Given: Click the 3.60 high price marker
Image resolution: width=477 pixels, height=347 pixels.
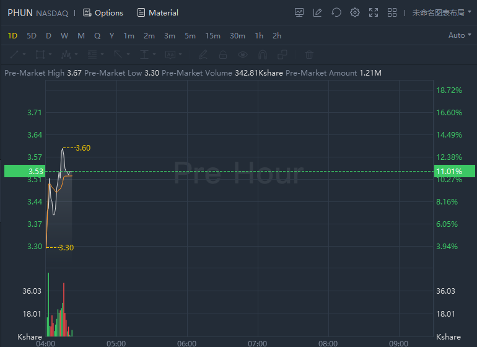Looking at the screenshot, I should point(83,148).
